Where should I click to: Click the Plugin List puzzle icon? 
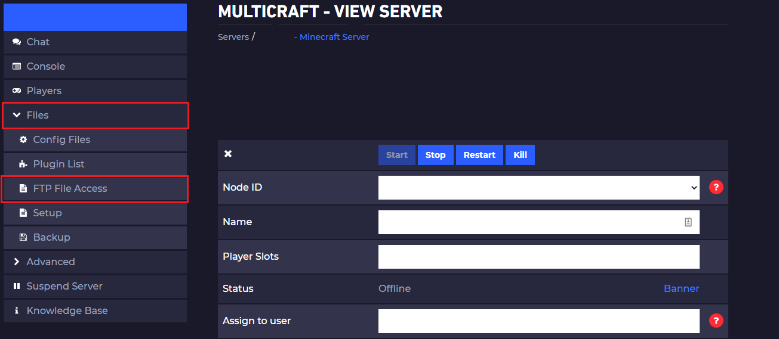tap(23, 164)
